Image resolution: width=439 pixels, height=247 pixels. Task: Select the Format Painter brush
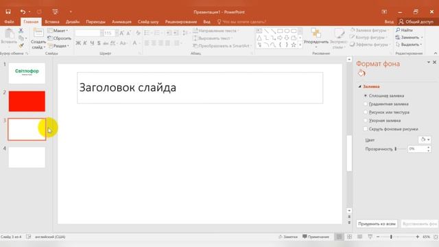(21, 45)
